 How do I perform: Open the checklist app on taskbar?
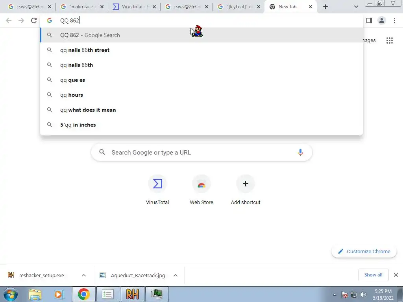pyautogui.click(x=108, y=294)
